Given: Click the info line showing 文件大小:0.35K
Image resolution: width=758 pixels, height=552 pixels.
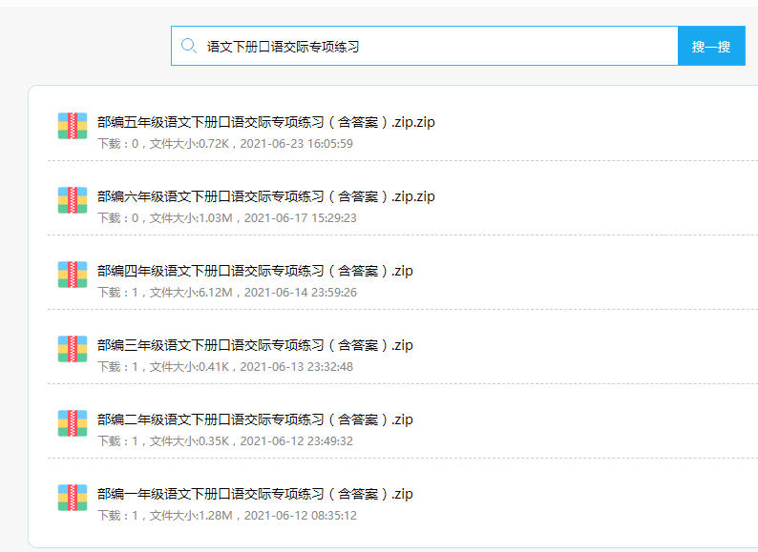Looking at the screenshot, I should 225,441.
